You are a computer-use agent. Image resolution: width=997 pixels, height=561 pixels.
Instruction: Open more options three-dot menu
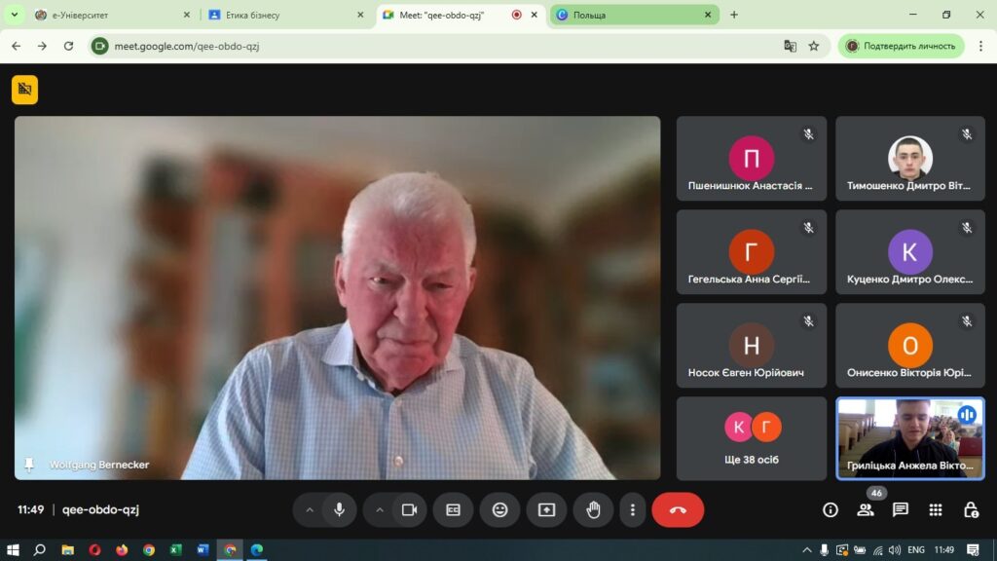[x=633, y=509]
